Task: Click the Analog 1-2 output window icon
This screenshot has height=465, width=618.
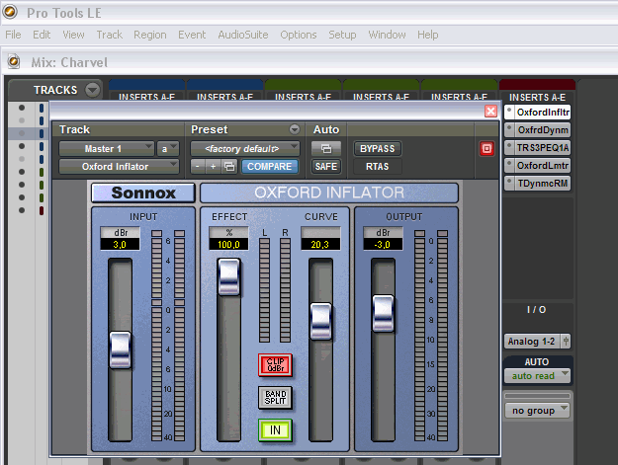Action: 566,341
